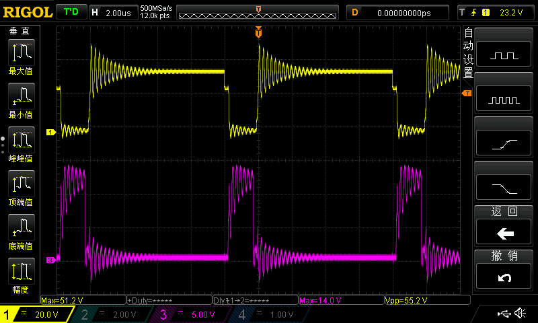This screenshot has height=323, width=538.
Task: Click the trigger source channel 1 badge
Action: tap(486, 13)
